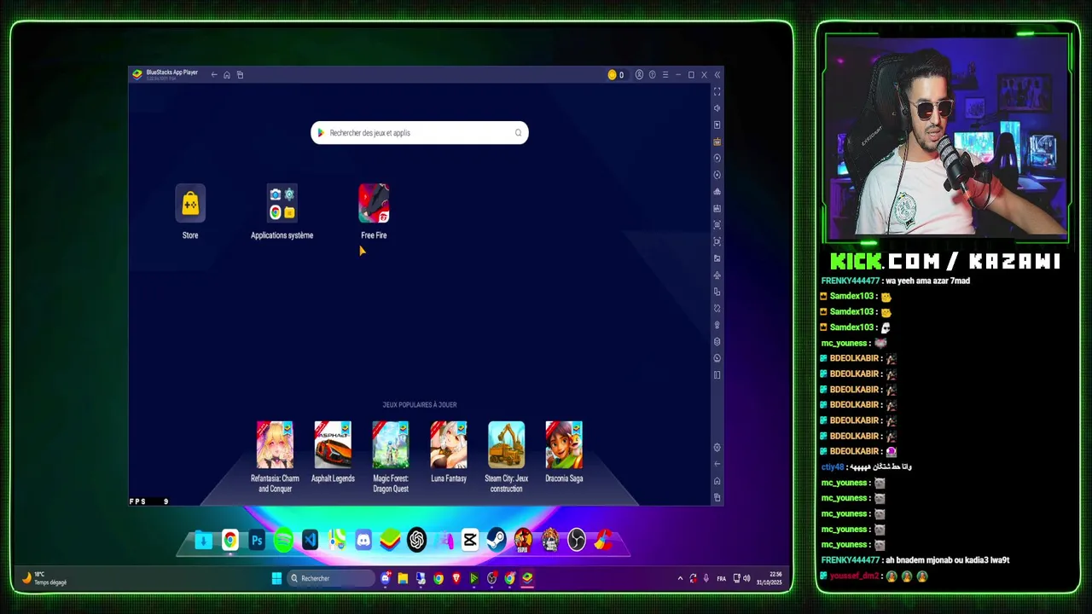The width and height of the screenshot is (1092, 614).
Task: Show hidden system tray icons
Action: coord(680,578)
